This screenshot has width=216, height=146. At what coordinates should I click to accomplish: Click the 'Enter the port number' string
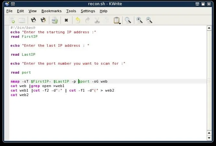(x=74, y=63)
